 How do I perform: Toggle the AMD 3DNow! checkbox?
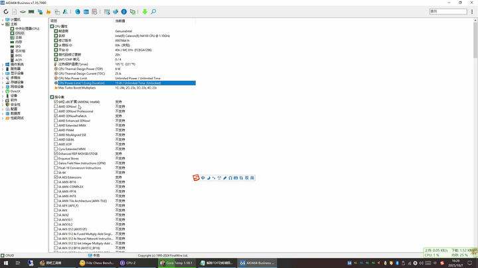tap(56, 107)
